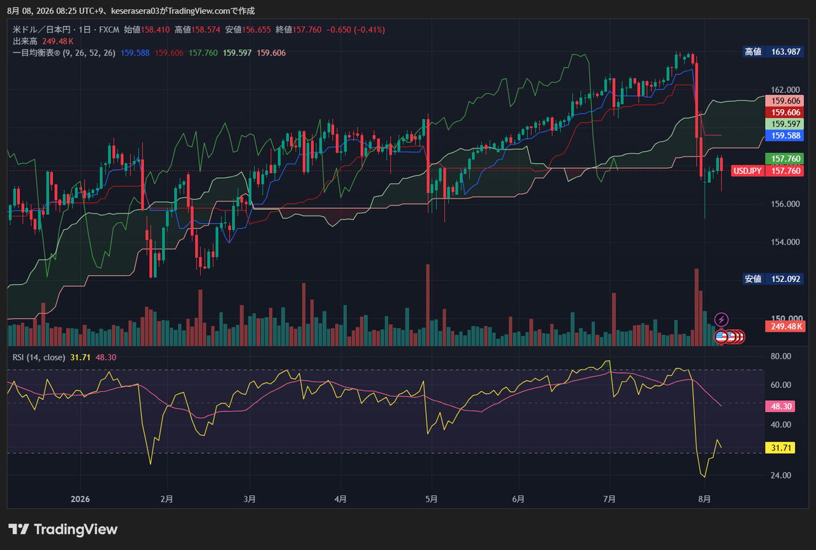Select the chart creation header mentioning keserasera03

(x=131, y=10)
